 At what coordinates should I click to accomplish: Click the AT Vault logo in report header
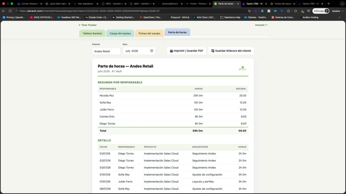pyautogui.click(x=243, y=68)
